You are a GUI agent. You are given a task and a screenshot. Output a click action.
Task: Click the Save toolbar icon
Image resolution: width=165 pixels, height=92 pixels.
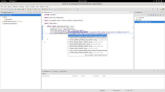[10, 9]
